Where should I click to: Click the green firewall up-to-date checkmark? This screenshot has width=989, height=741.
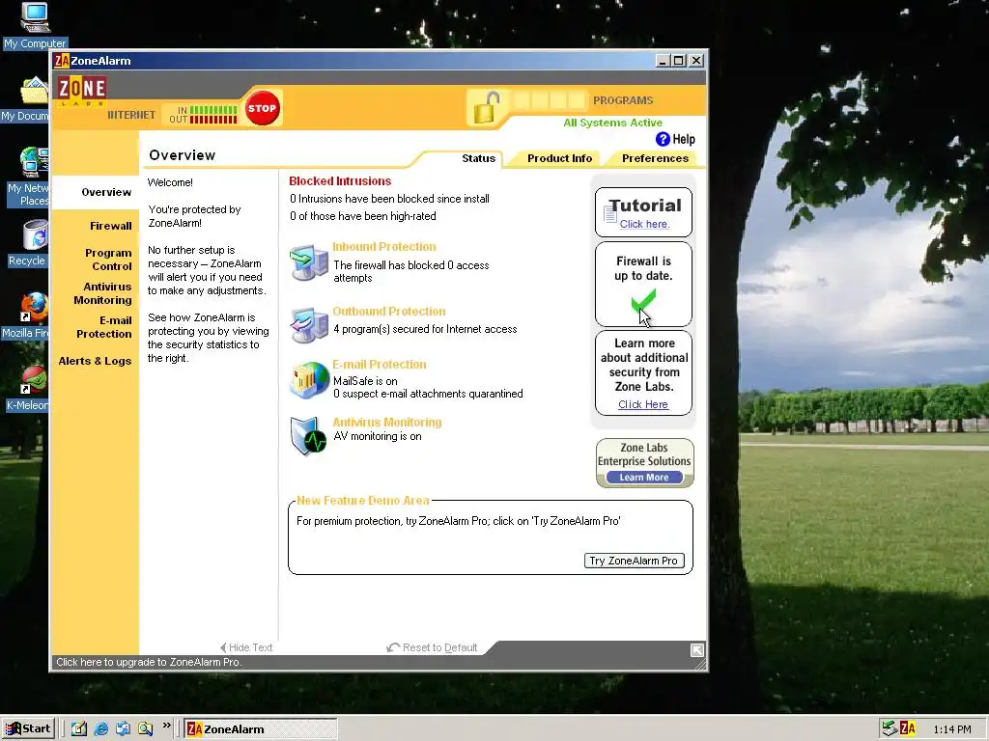click(x=643, y=301)
